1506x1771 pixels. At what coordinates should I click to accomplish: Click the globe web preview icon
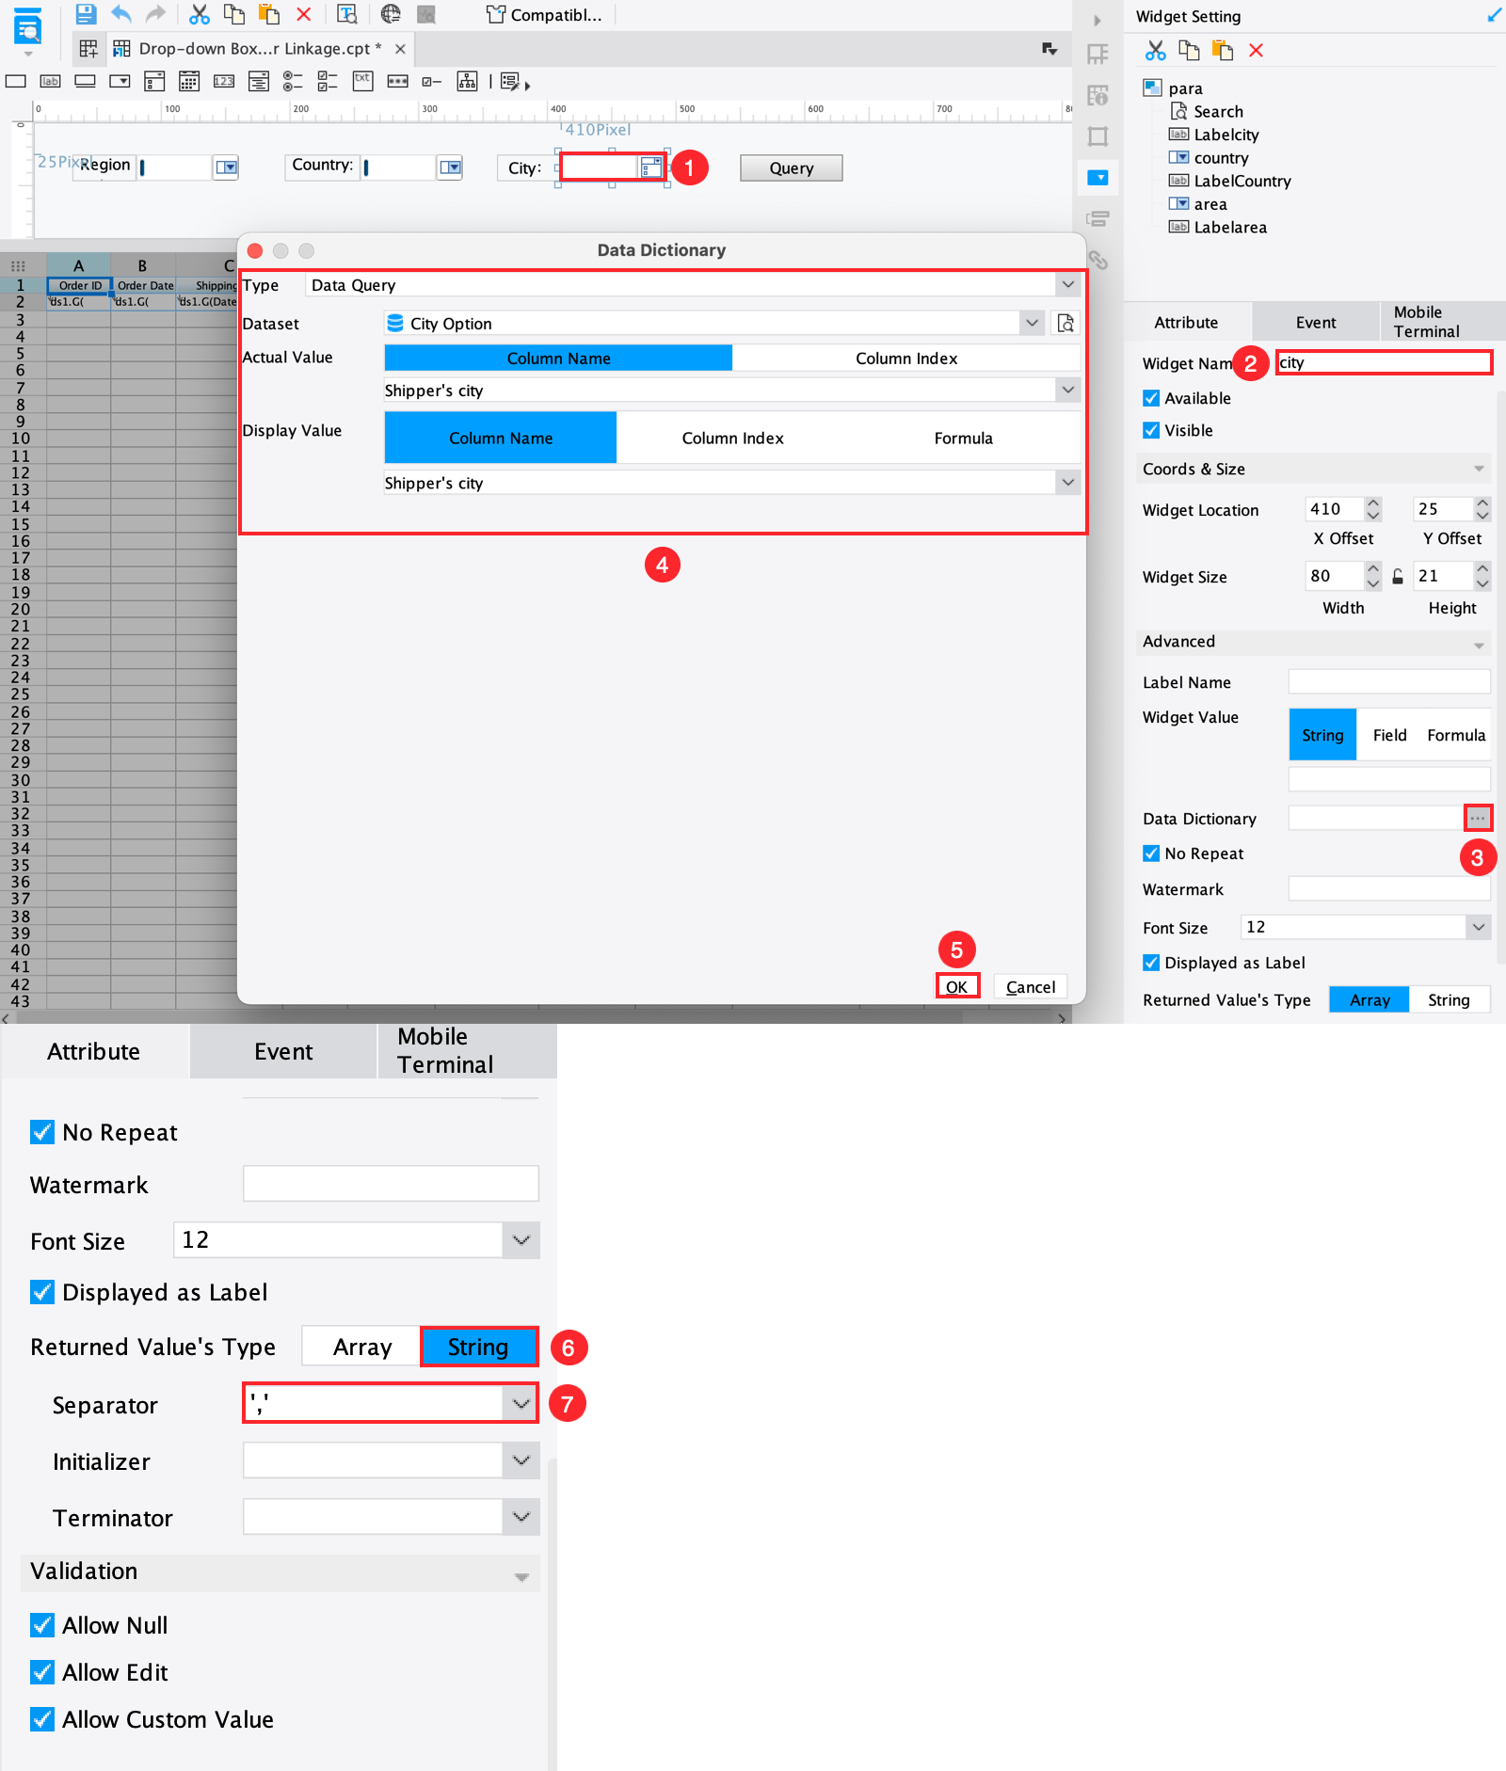click(x=391, y=14)
